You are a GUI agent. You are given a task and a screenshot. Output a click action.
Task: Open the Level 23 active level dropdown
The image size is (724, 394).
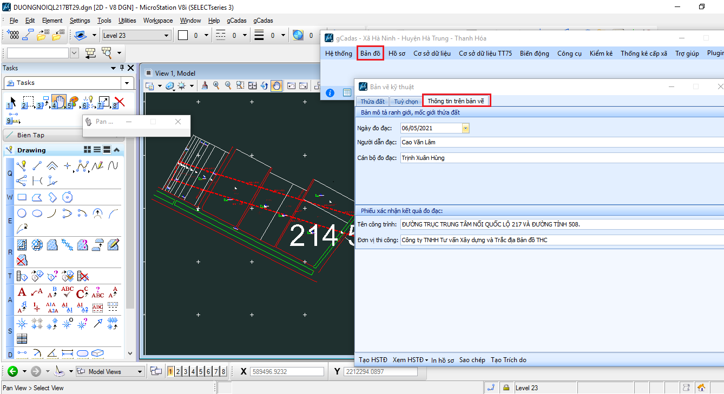click(166, 36)
